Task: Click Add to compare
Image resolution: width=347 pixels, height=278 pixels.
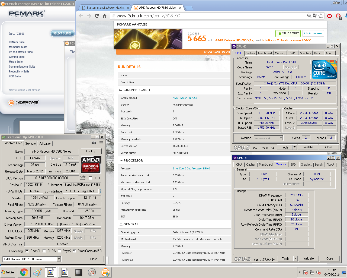Action: 313,33
